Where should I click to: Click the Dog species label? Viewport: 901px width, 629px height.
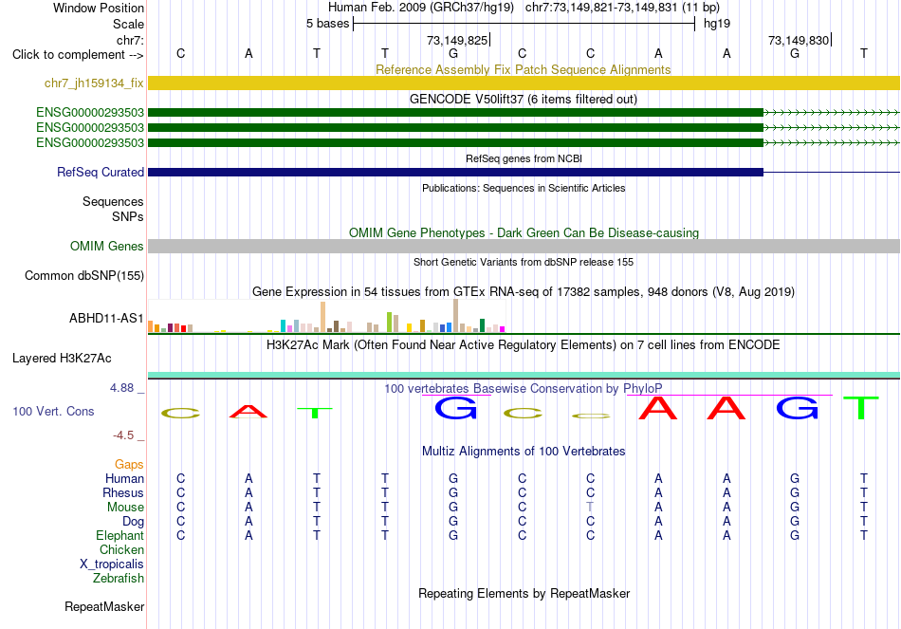point(133,522)
